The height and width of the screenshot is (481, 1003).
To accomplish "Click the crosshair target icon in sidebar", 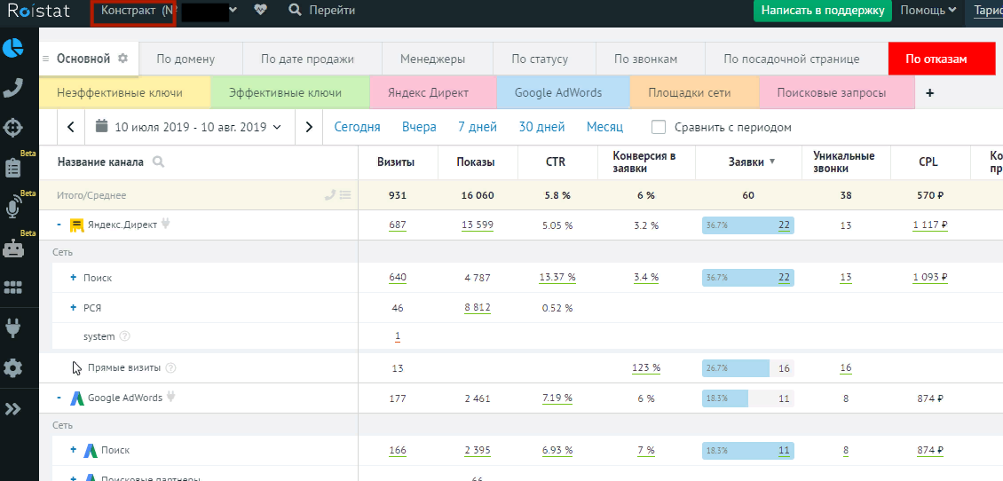I will (13, 127).
